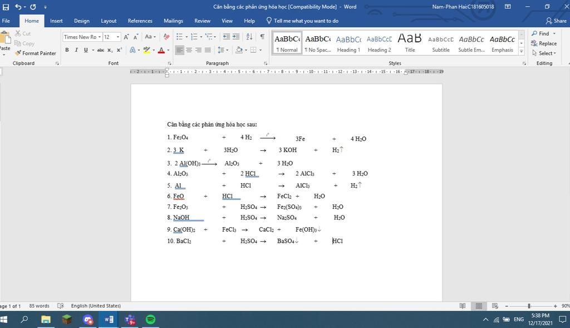570x328 pixels.
Task: Apply superscript formatting
Action: pyautogui.click(x=119, y=50)
